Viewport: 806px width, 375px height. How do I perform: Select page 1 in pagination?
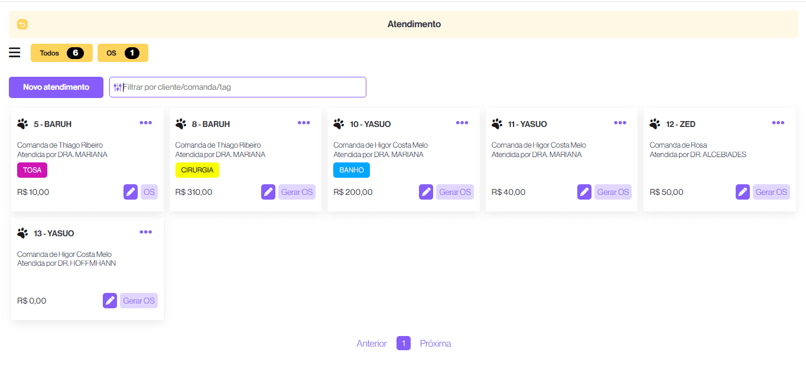pos(404,343)
